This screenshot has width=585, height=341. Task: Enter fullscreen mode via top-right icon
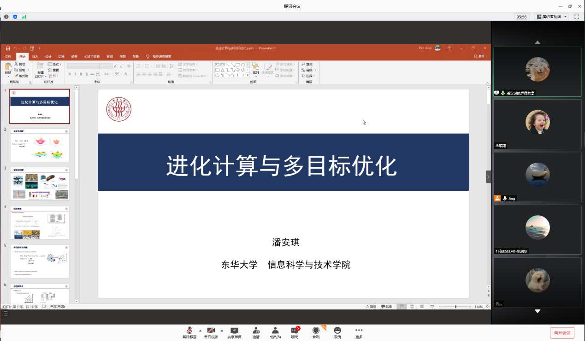576,17
